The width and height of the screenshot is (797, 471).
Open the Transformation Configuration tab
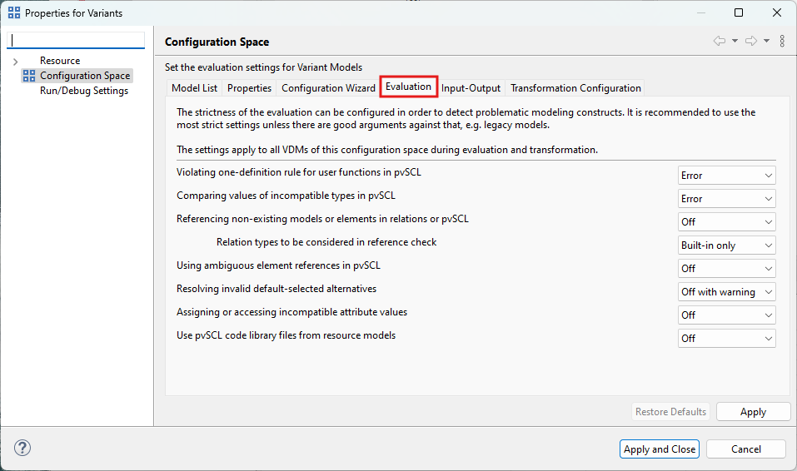(x=575, y=88)
